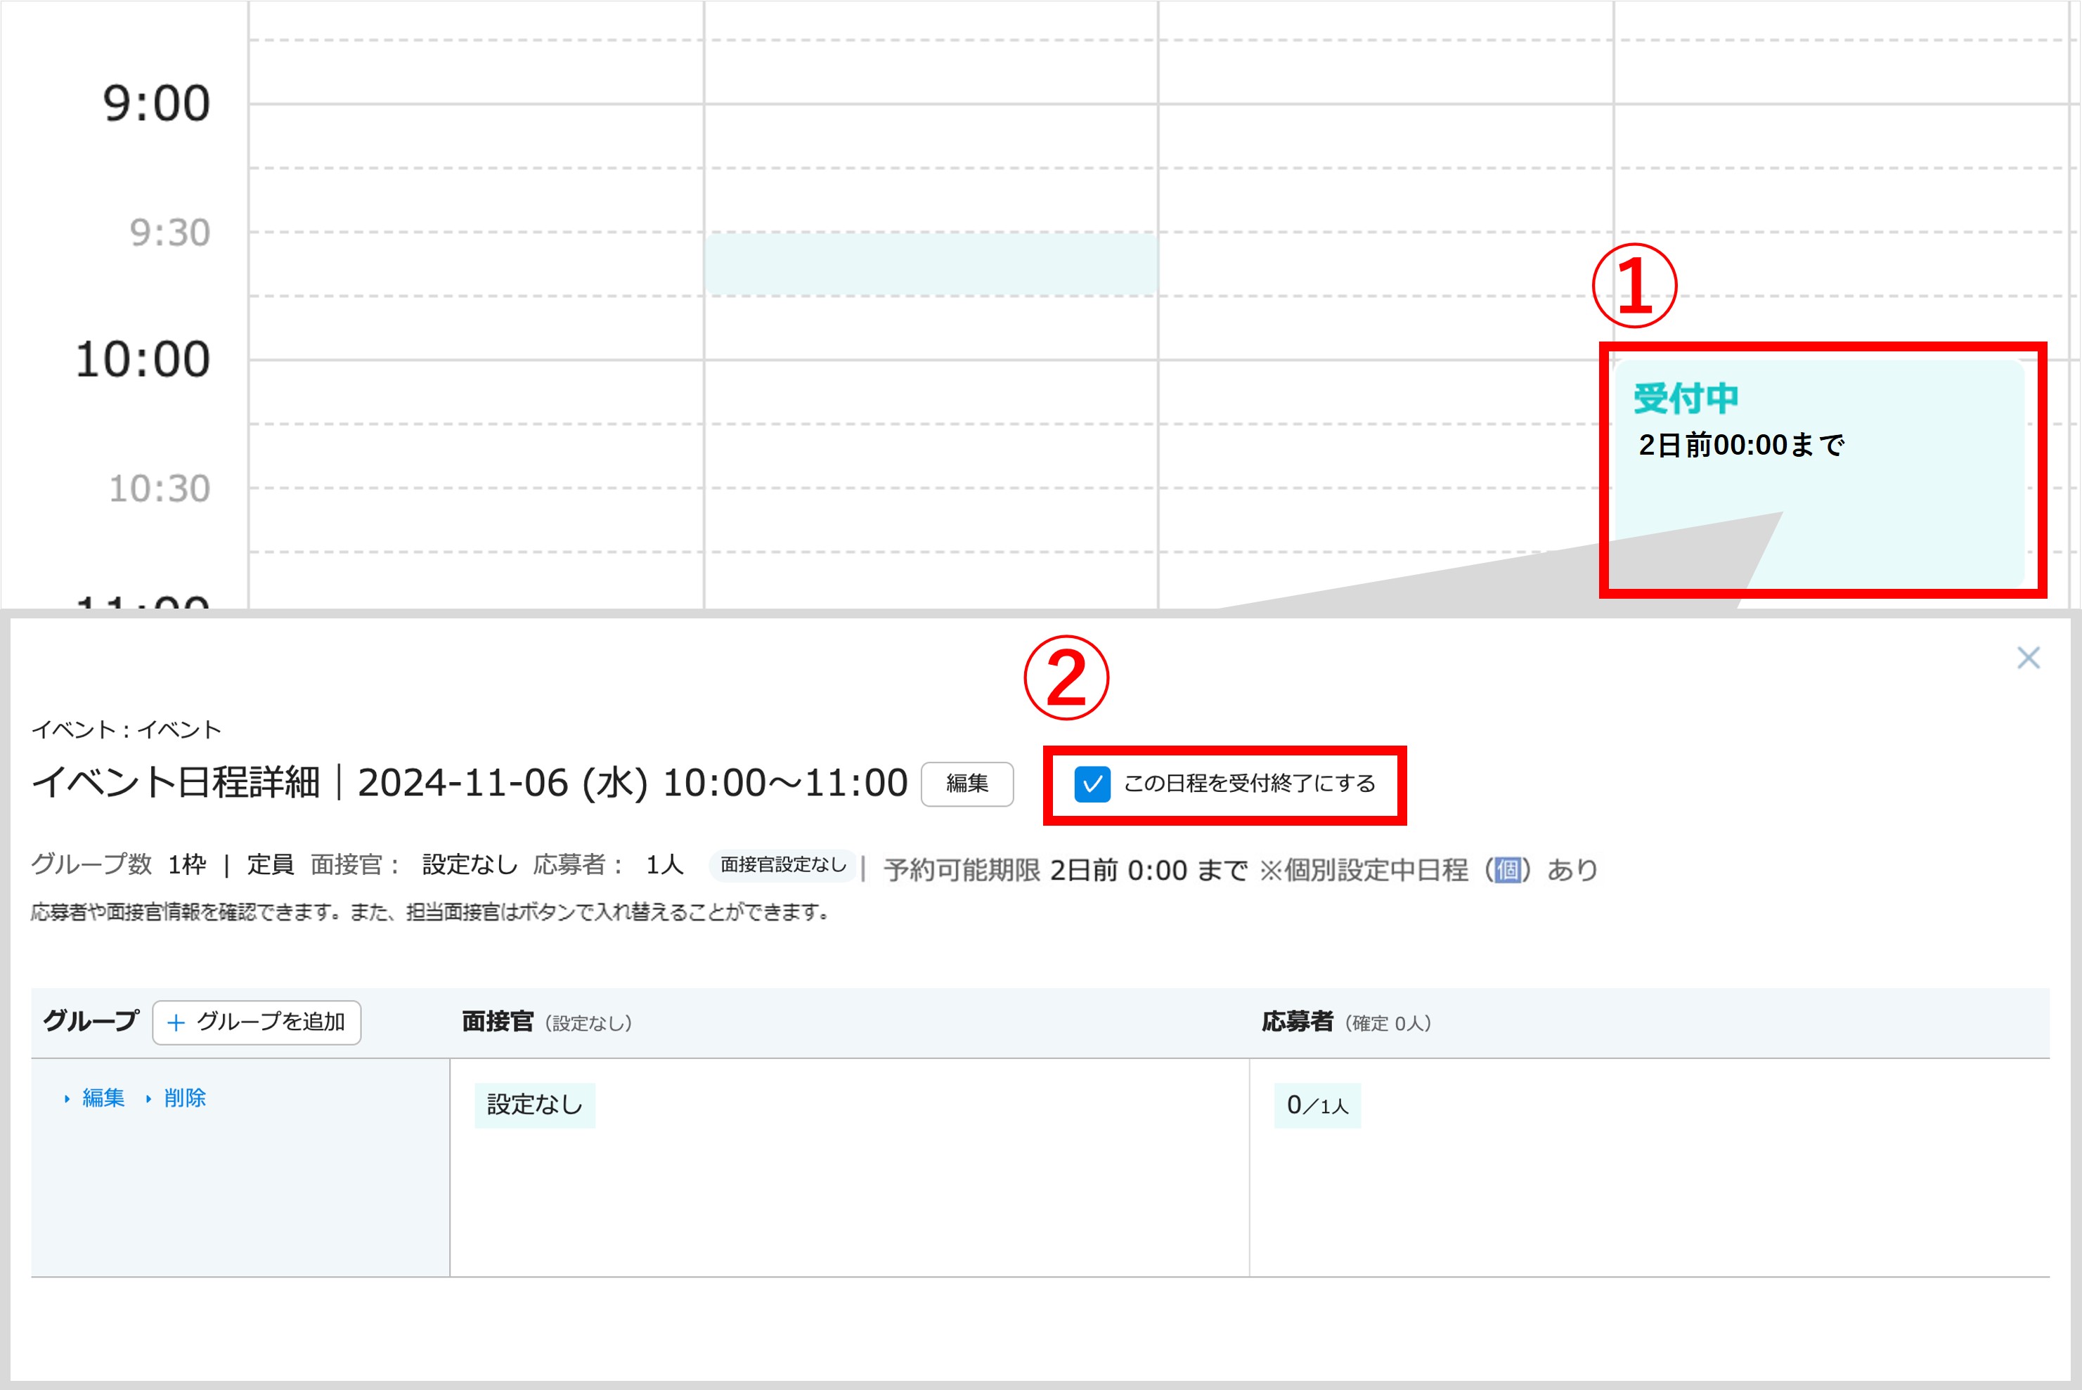This screenshot has width=2082, height=1390.
Task: Toggle 'この日程を受付終了にする' checkbox
Action: pos(1092,784)
